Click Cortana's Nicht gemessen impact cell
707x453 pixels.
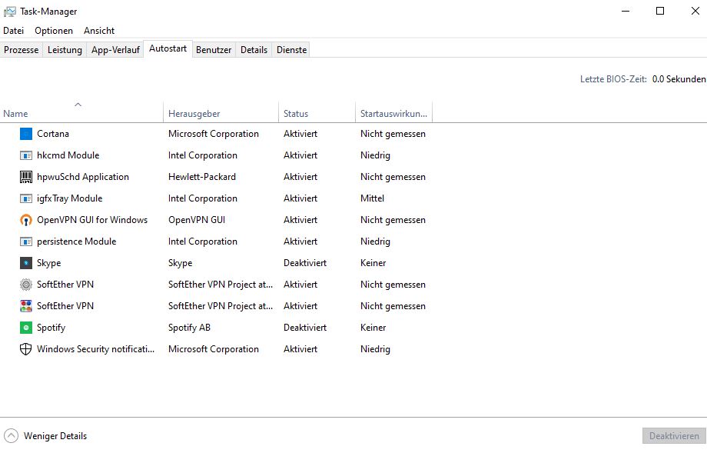tap(393, 134)
